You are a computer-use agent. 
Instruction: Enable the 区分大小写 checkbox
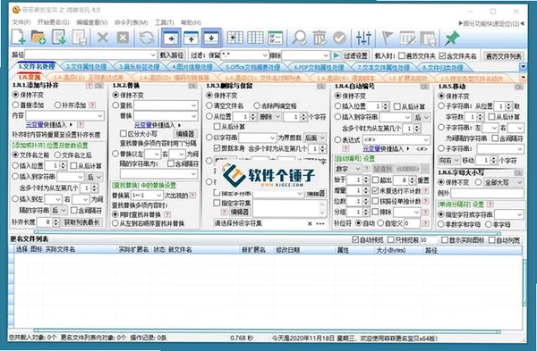(x=124, y=134)
